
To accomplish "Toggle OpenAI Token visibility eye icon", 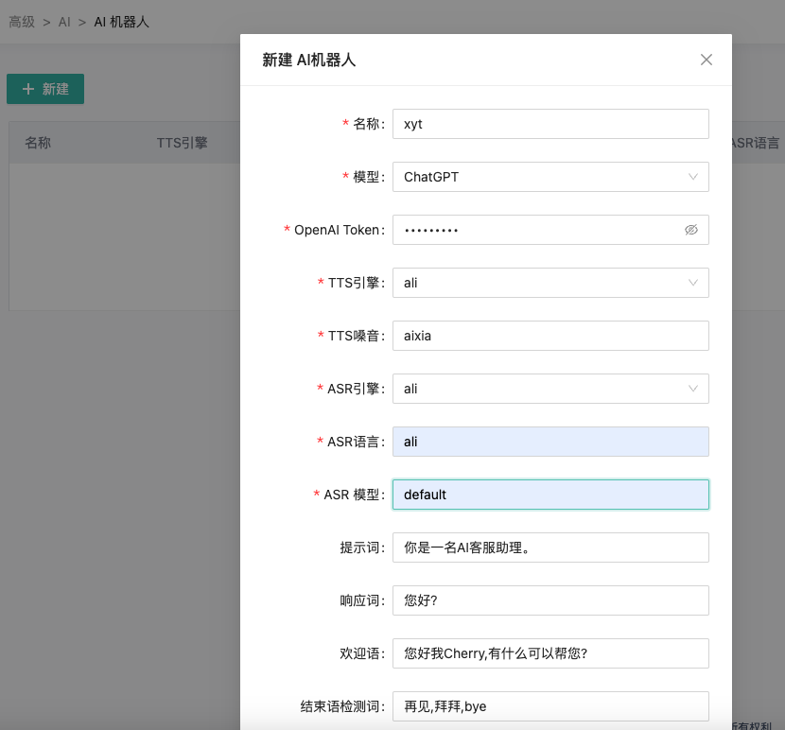I will point(690,230).
